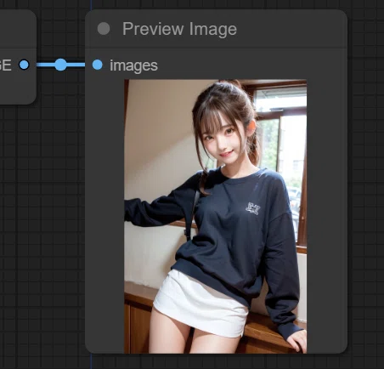Select the Preview Image node title

[x=179, y=29]
